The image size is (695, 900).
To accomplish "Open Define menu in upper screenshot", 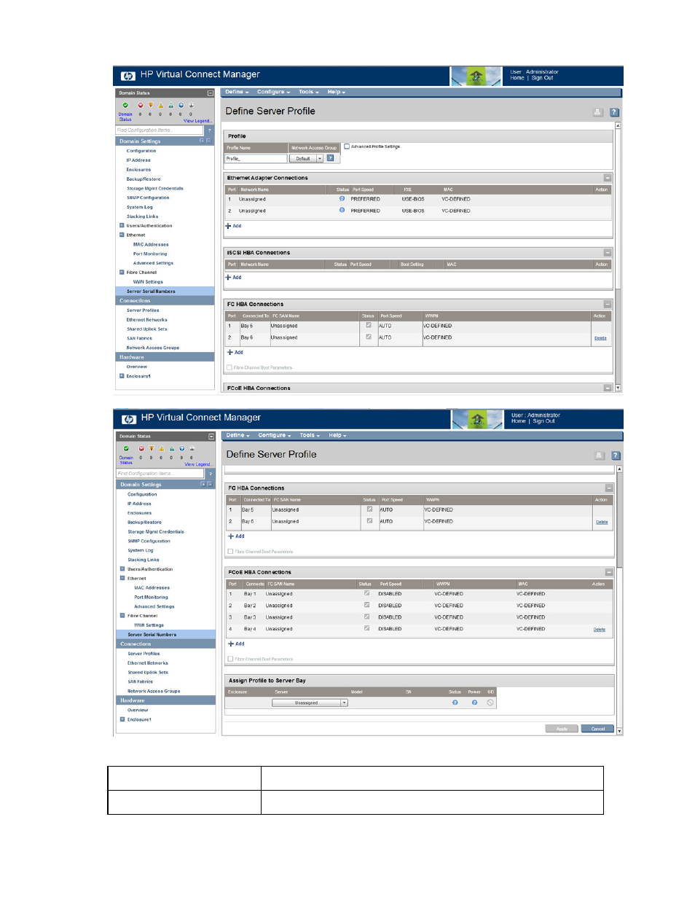I will (237, 92).
